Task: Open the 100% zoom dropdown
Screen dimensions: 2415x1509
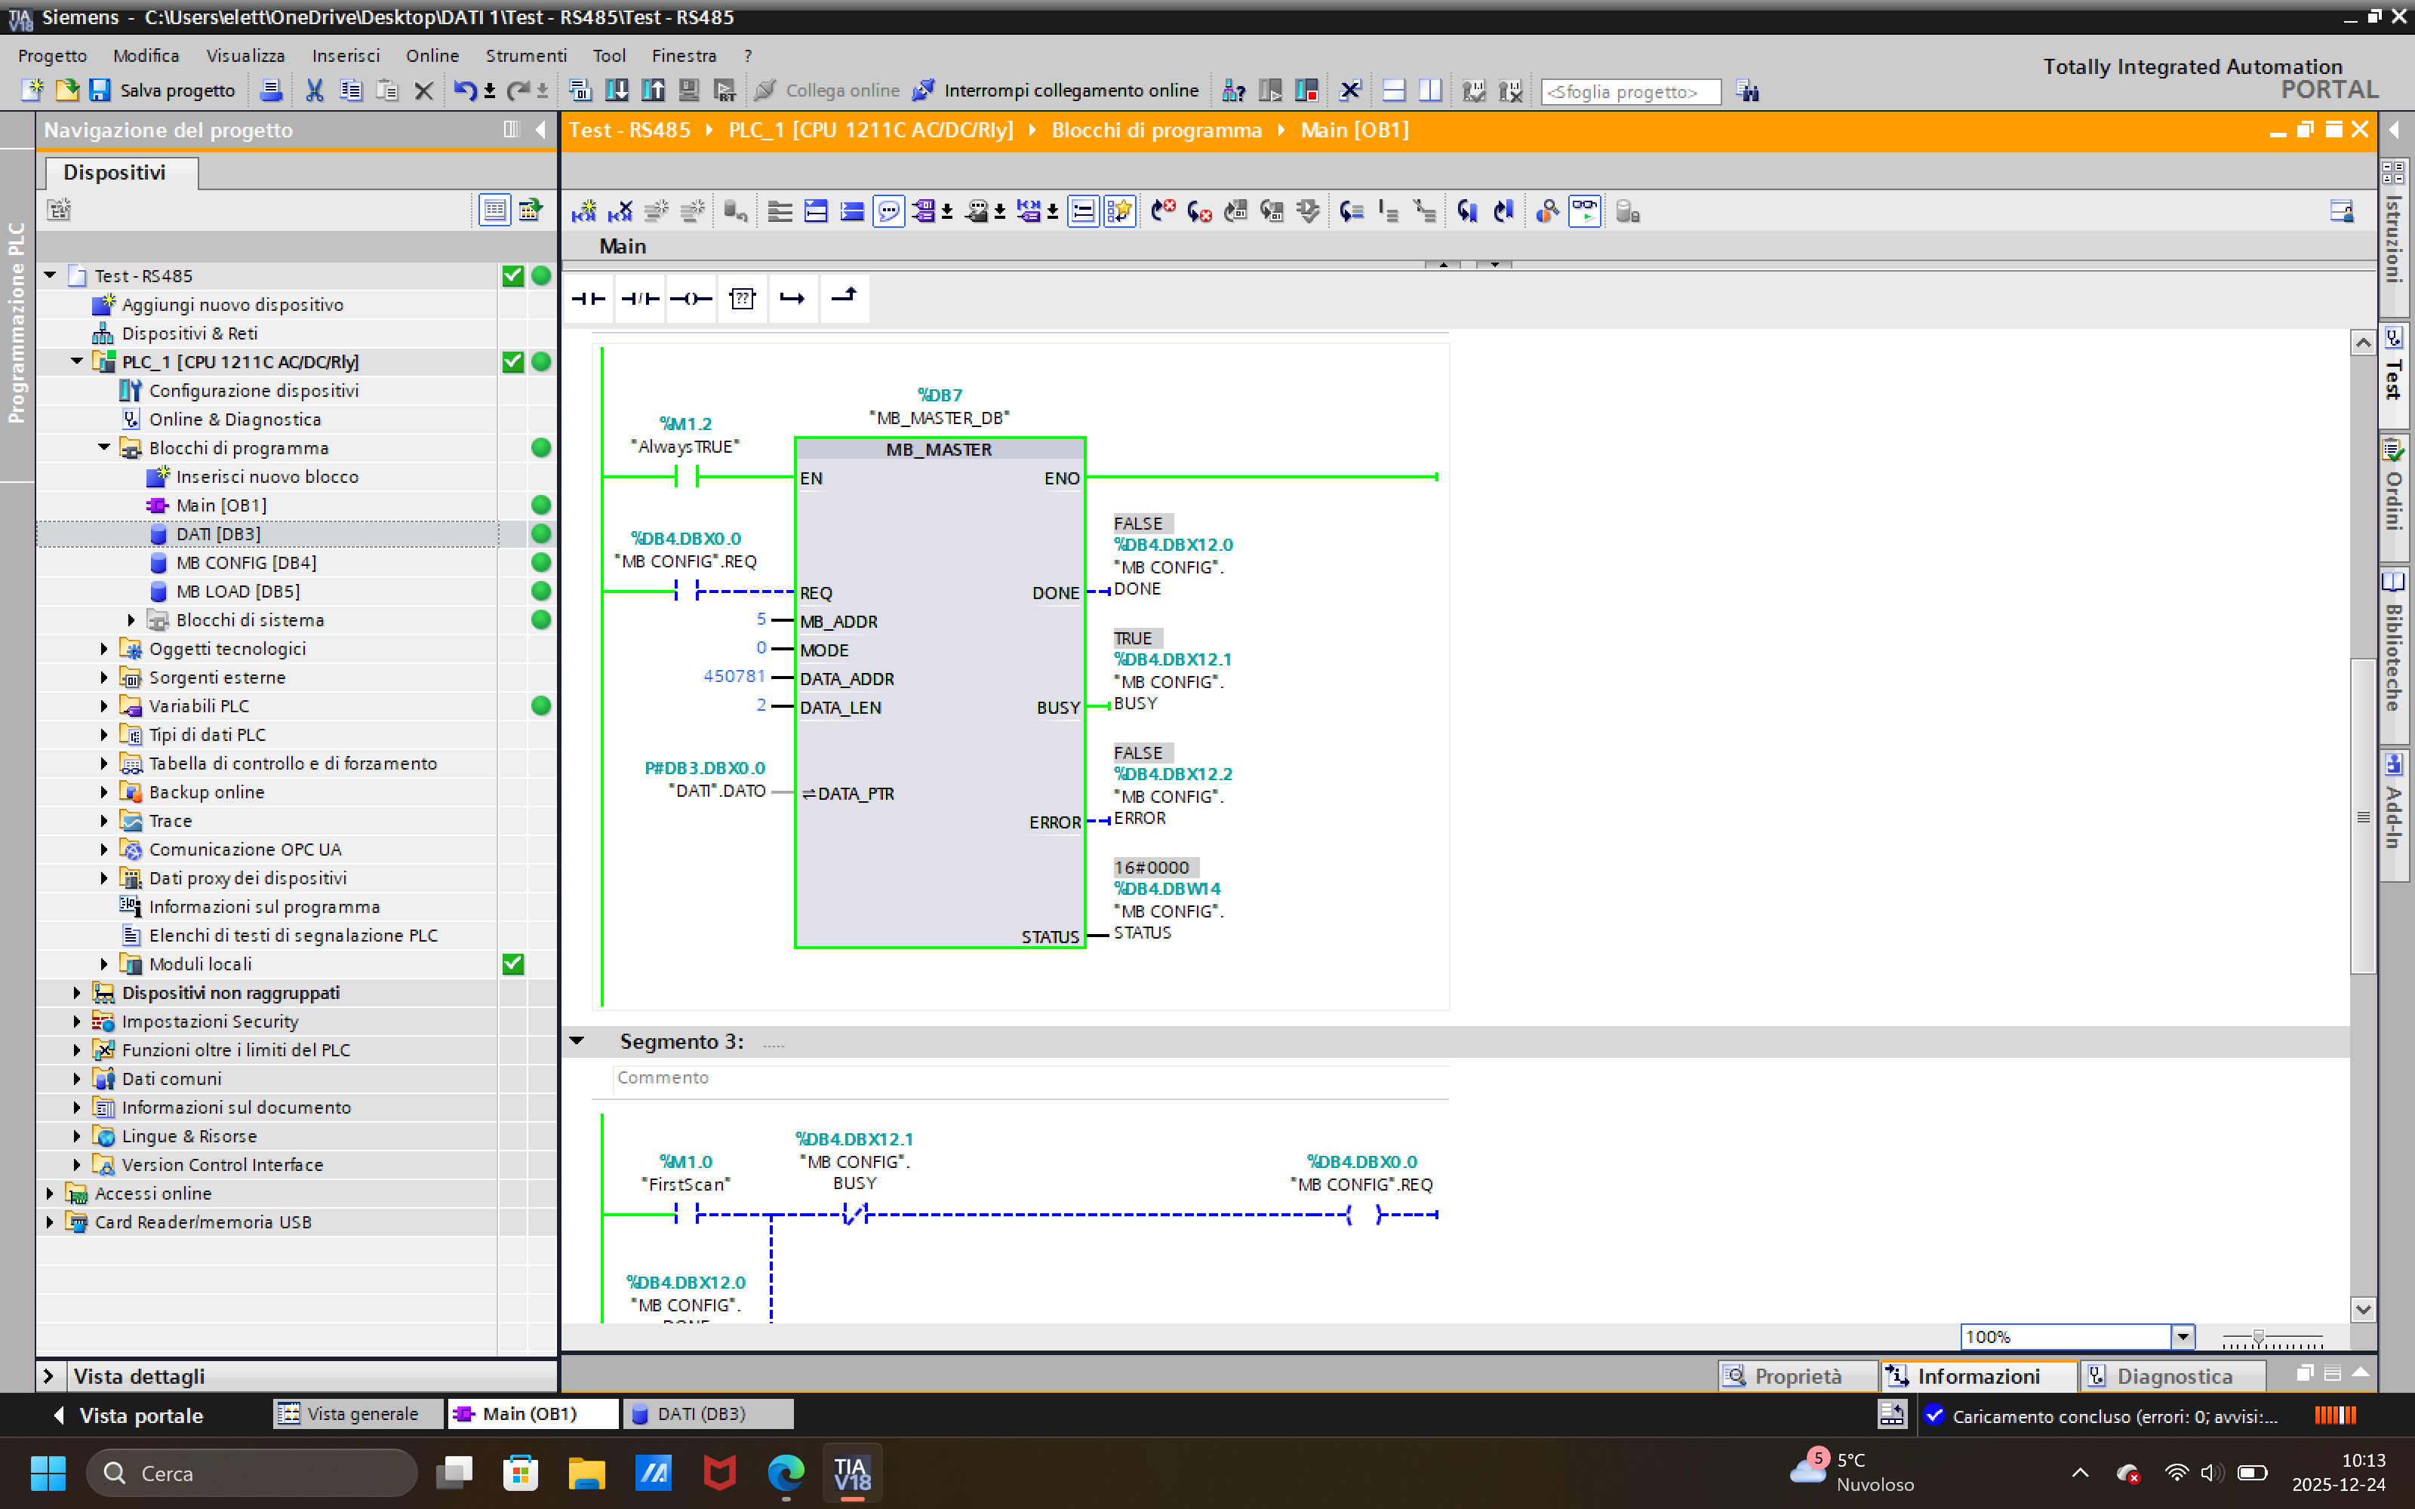Action: (2183, 1336)
